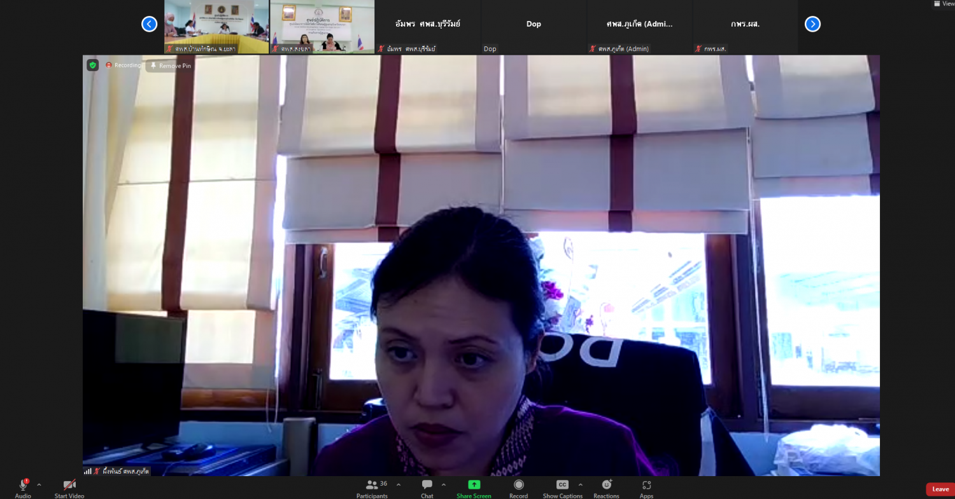Select the ศพส.บ้านทักษิณ จ.ยะลา video thumbnail
This screenshot has width=955, height=499.
click(x=216, y=27)
